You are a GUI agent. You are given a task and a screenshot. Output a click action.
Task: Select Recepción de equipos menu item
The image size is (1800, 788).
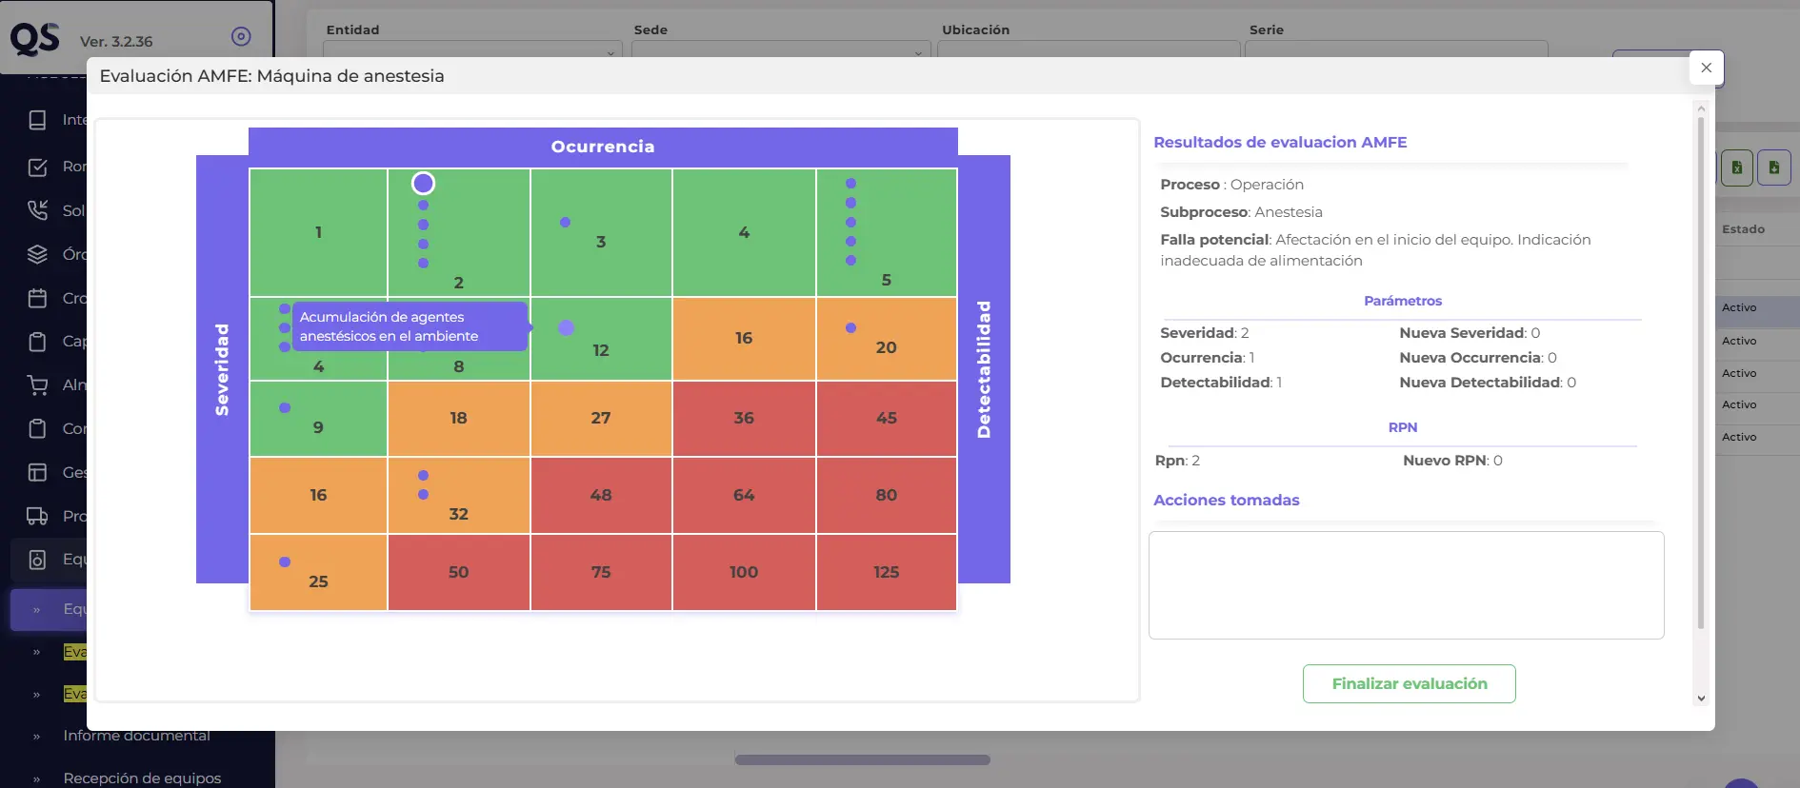(x=142, y=778)
